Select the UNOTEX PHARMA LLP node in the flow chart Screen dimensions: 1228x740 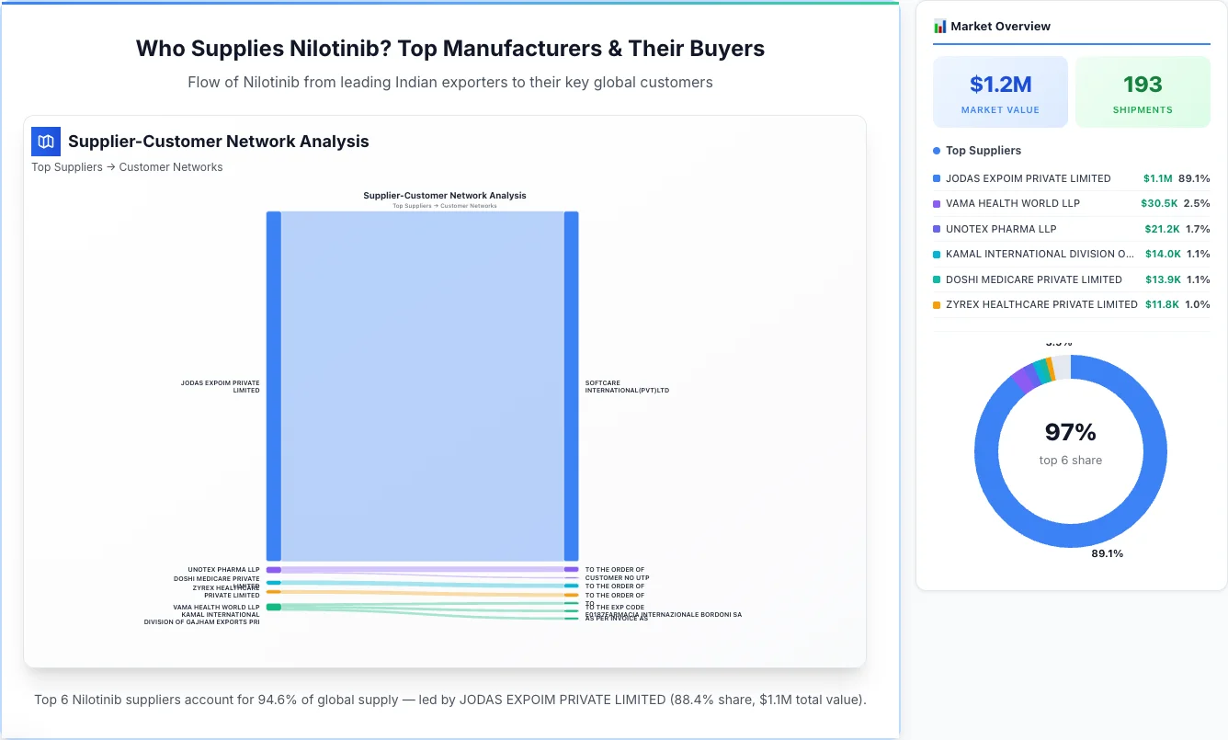(x=272, y=570)
